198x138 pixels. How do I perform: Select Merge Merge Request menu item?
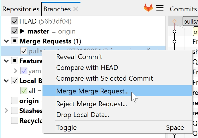[x=92, y=91]
